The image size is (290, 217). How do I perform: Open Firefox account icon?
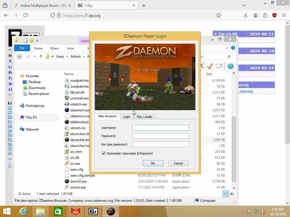pyautogui.click(x=255, y=16)
